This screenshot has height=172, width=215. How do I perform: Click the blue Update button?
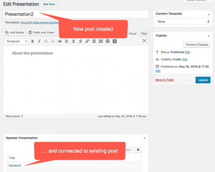[203, 80]
